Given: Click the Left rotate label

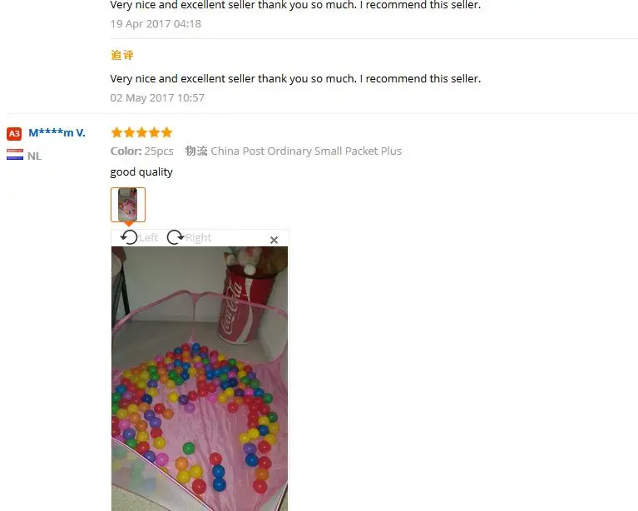Looking at the screenshot, I should (x=149, y=237).
